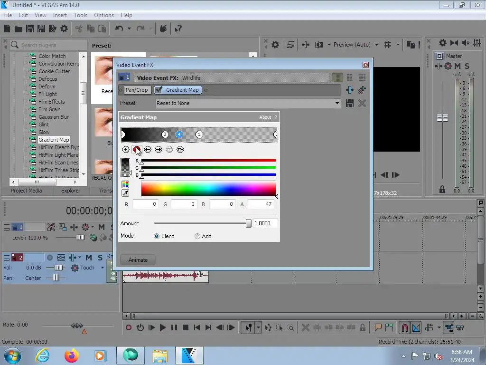Select the next gradient stop arrow
This screenshot has height=365, width=486.
[159, 150]
